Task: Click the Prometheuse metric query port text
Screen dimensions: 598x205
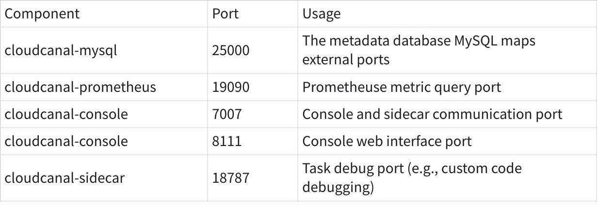Action: coord(402,87)
